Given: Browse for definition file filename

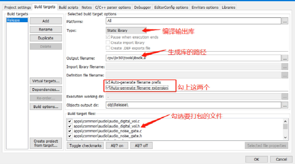Looking at the screenshot, I should 285,75.
